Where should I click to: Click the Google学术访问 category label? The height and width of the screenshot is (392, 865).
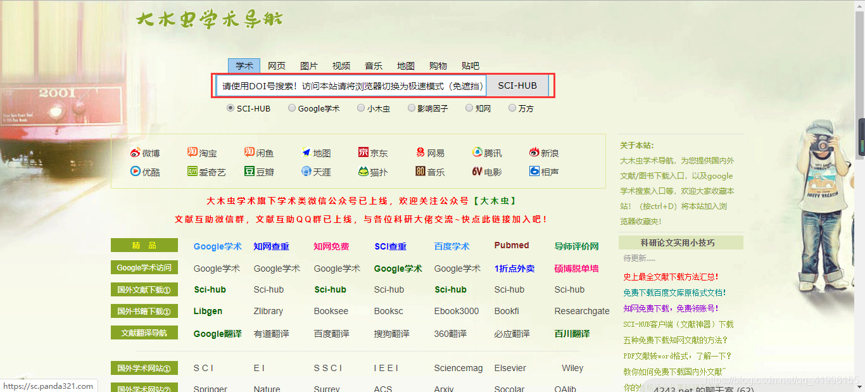tap(144, 267)
